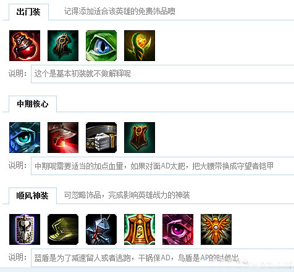
Task: Click the 顺风神装 说明 text field
Action: pyautogui.click(x=162, y=258)
